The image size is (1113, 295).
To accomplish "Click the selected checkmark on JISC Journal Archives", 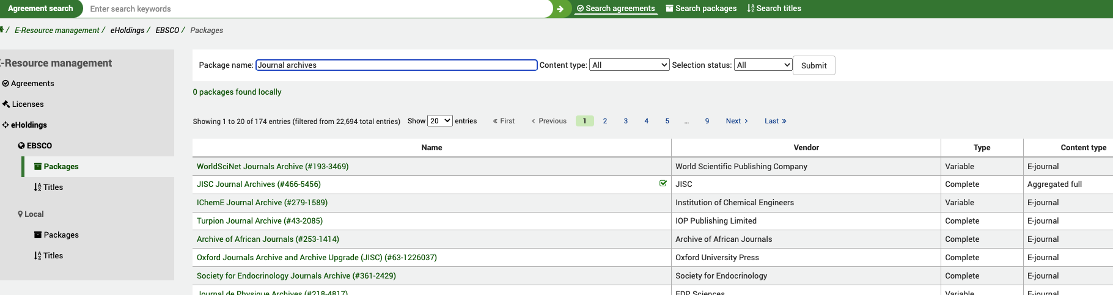I will coord(663,184).
